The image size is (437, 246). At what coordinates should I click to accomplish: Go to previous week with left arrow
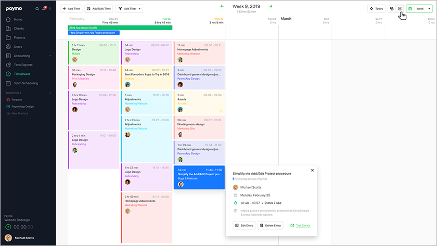tap(222, 6)
